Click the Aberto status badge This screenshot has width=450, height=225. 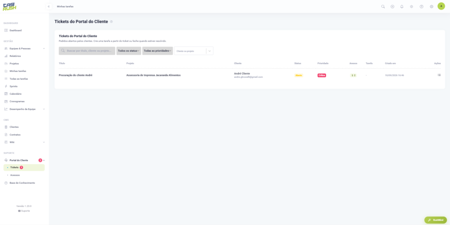[298, 75]
